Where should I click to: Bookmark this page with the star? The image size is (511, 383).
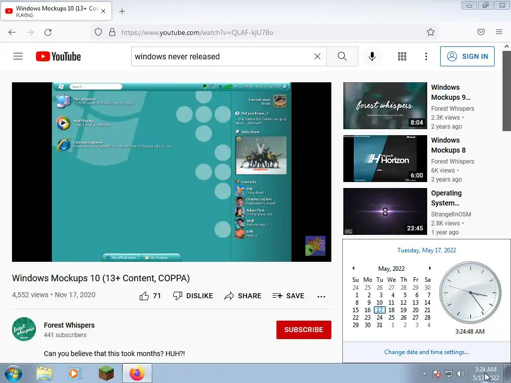click(431, 32)
